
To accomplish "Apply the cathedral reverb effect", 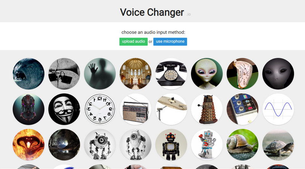I will click(135, 74).
